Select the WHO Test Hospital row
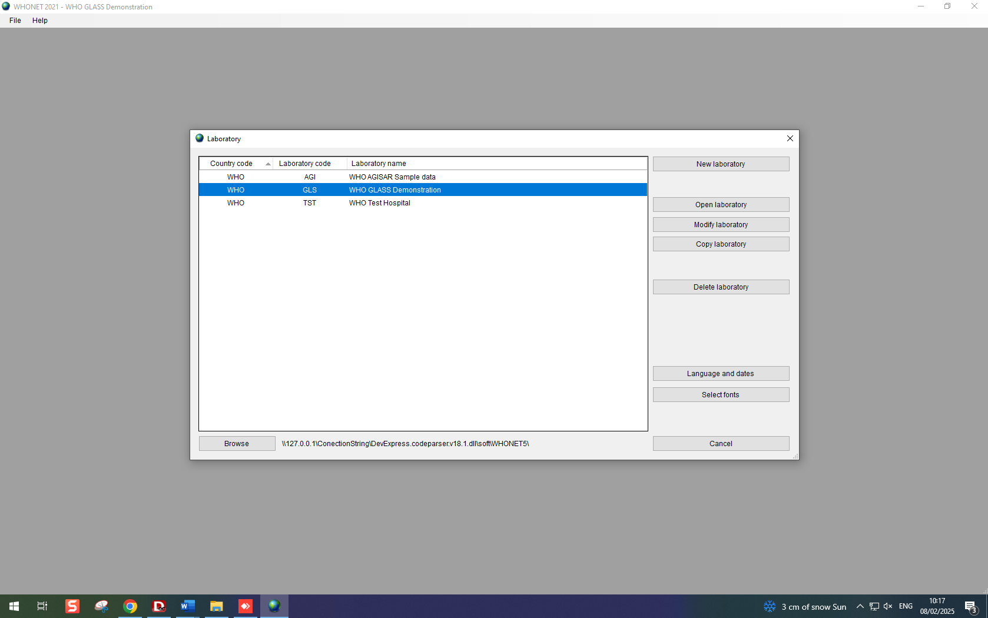 point(380,203)
